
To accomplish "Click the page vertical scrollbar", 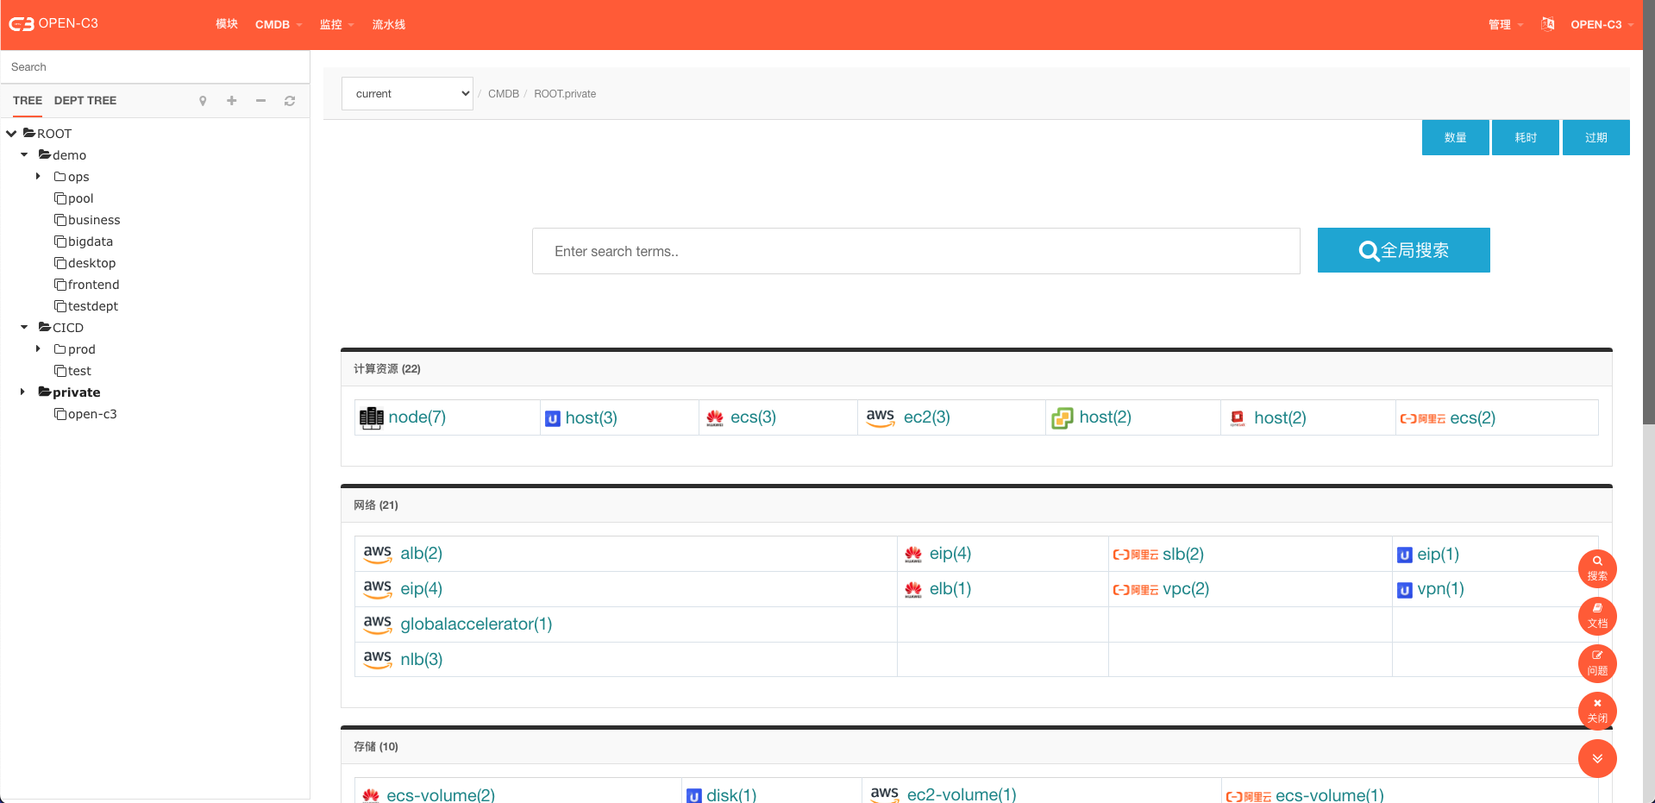I will (x=1648, y=259).
